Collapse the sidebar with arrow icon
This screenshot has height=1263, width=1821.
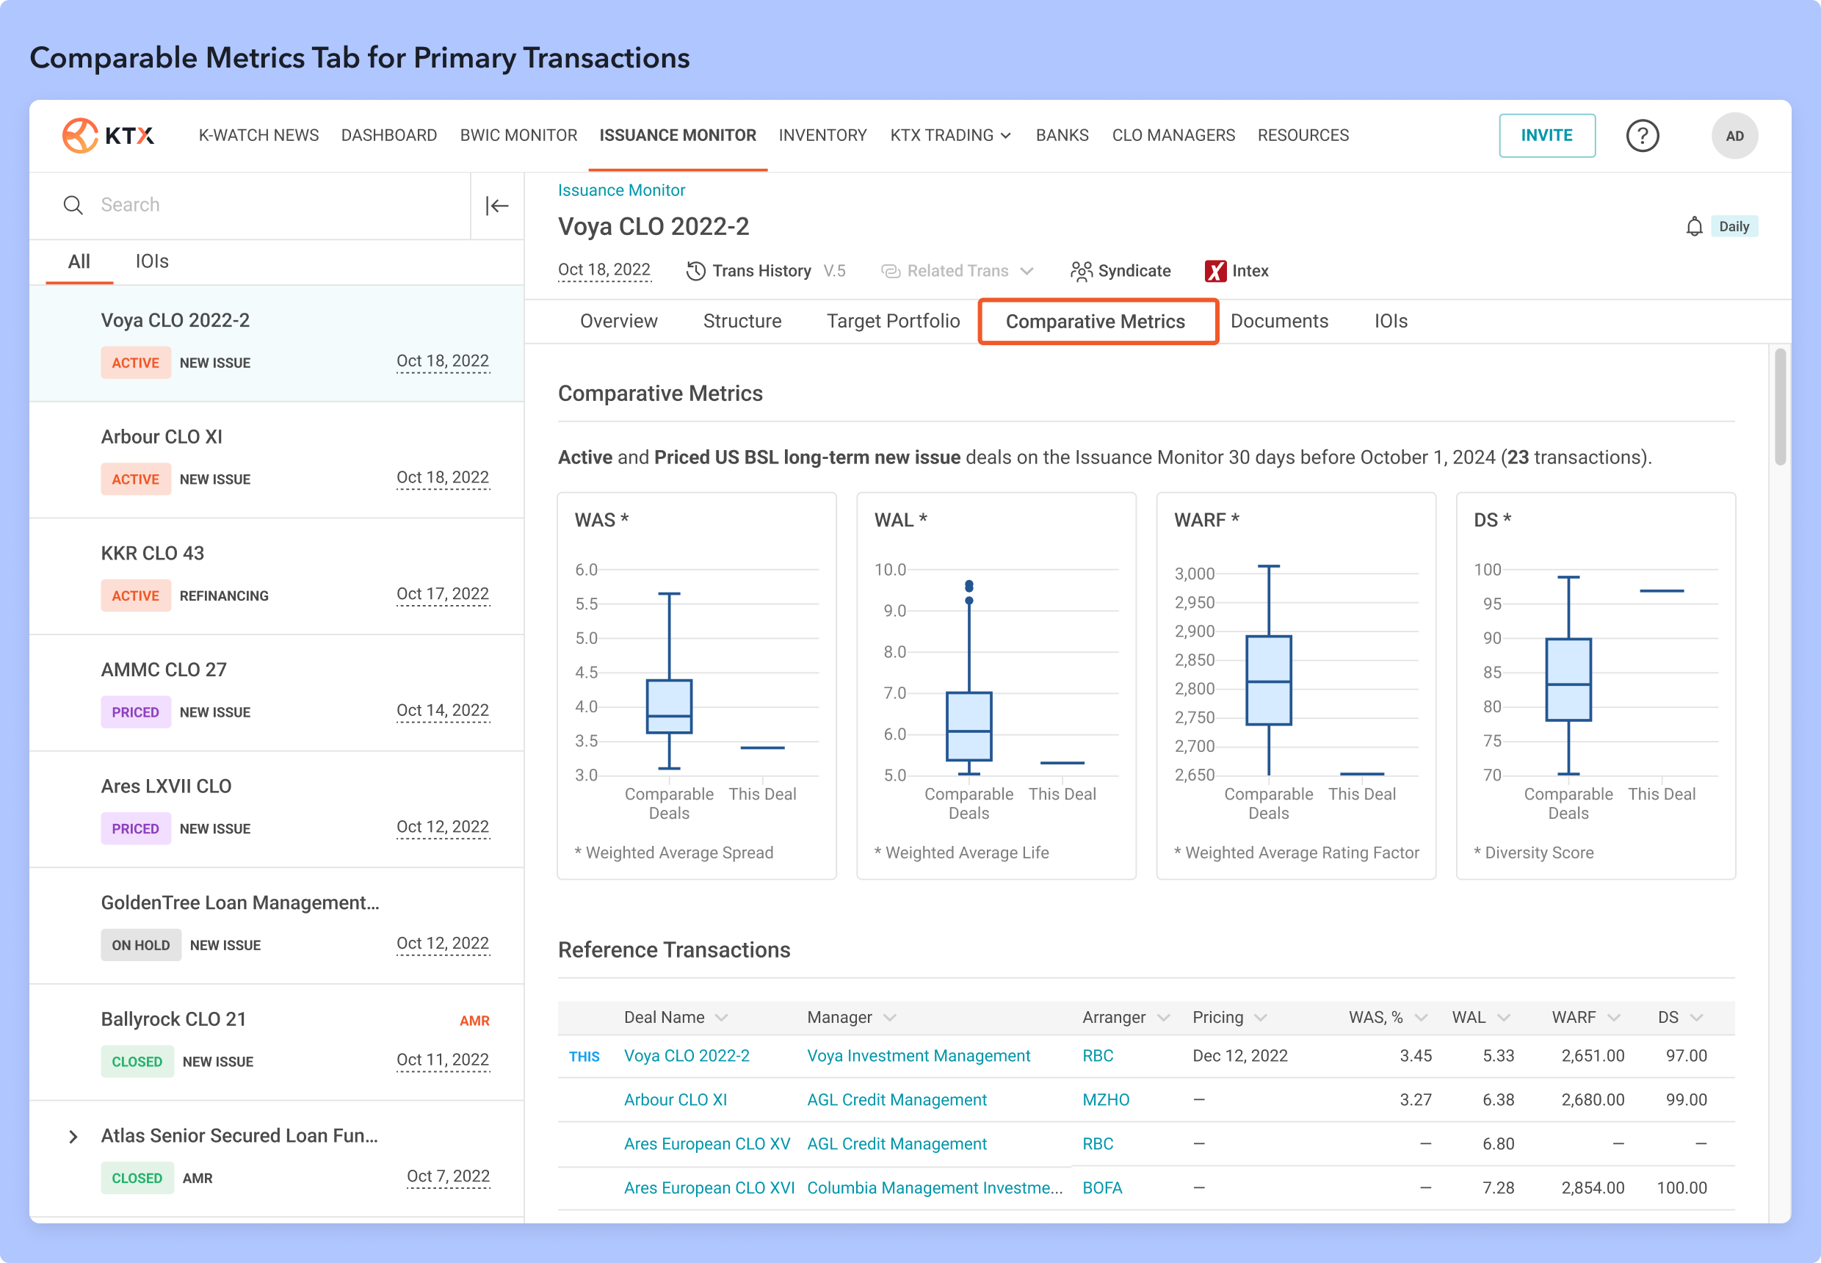[x=496, y=206]
